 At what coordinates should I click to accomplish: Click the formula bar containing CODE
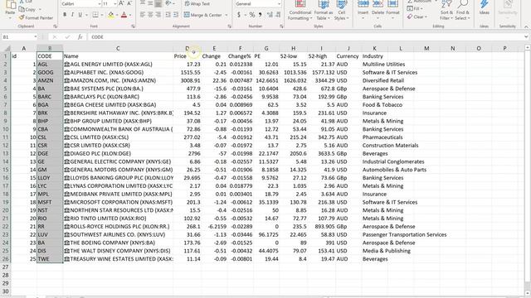304,36
